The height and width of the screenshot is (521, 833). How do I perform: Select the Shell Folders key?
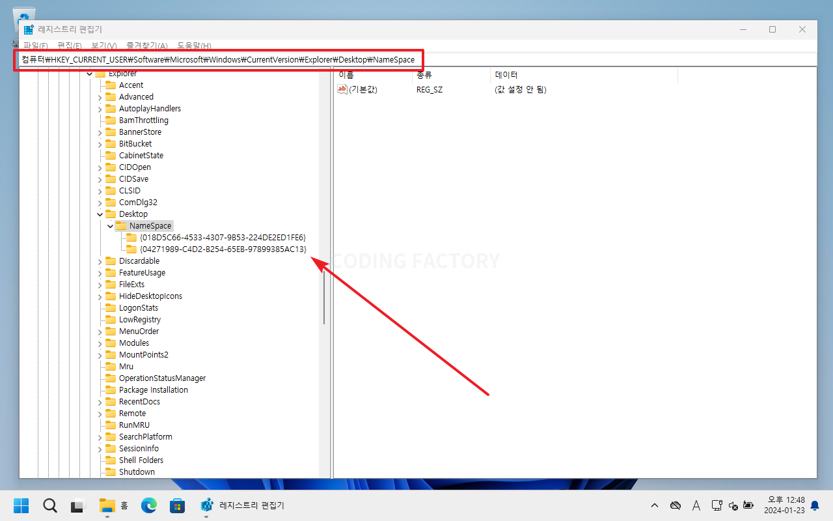point(141,460)
